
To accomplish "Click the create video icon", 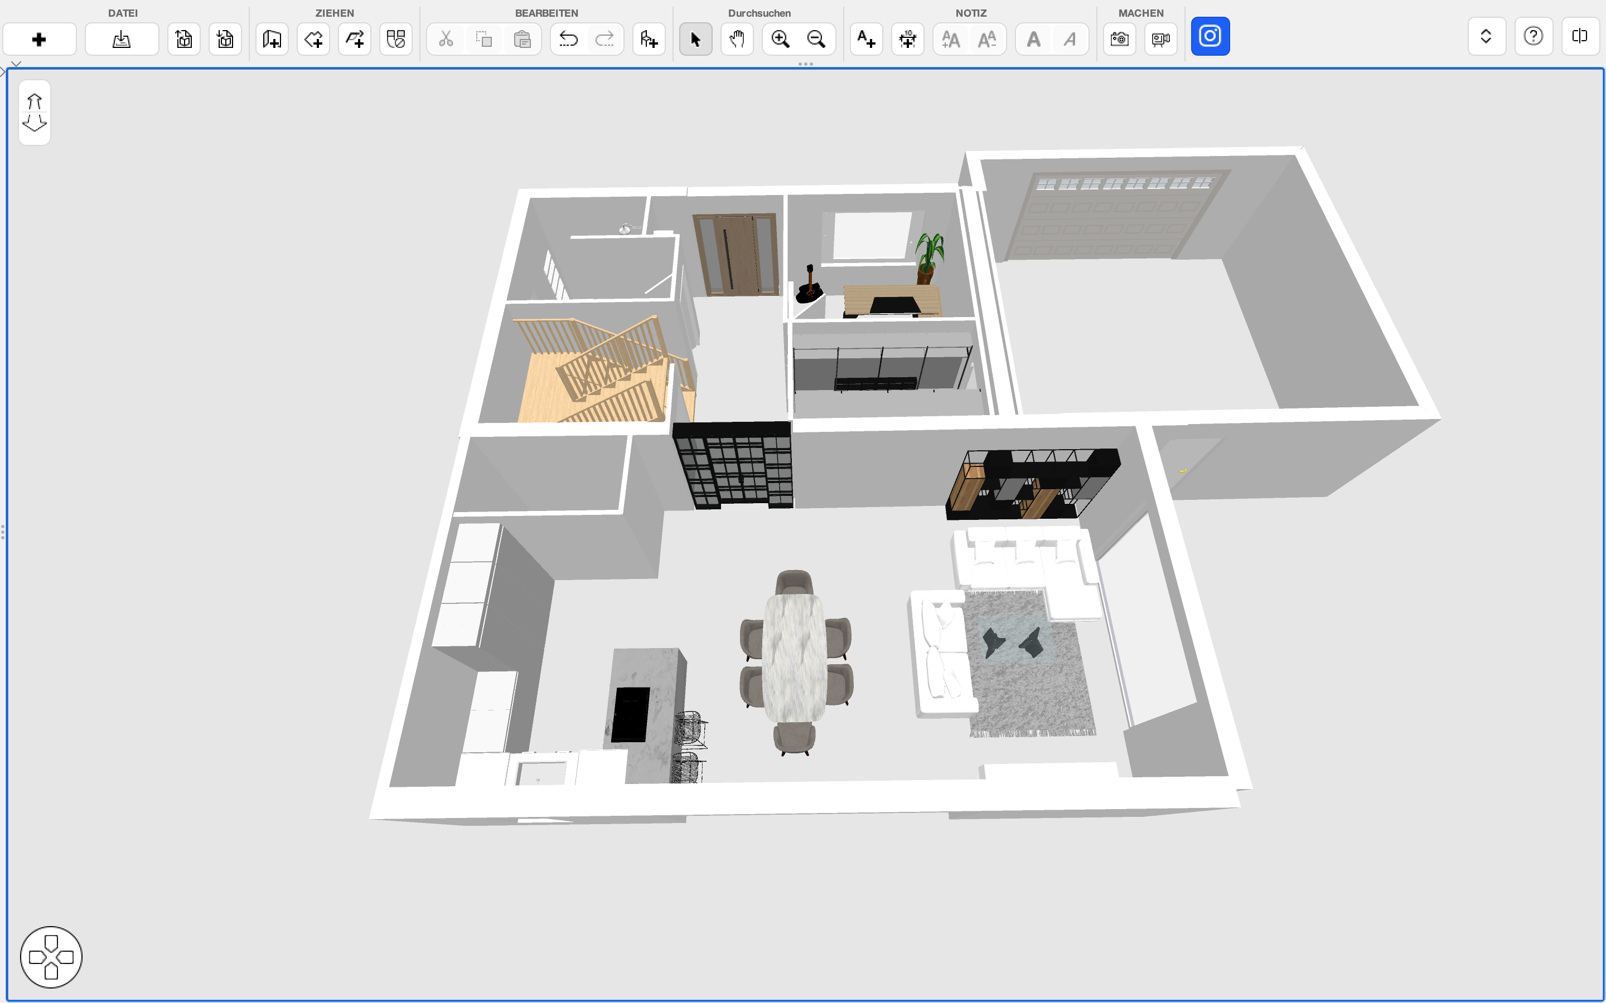I will point(1160,40).
